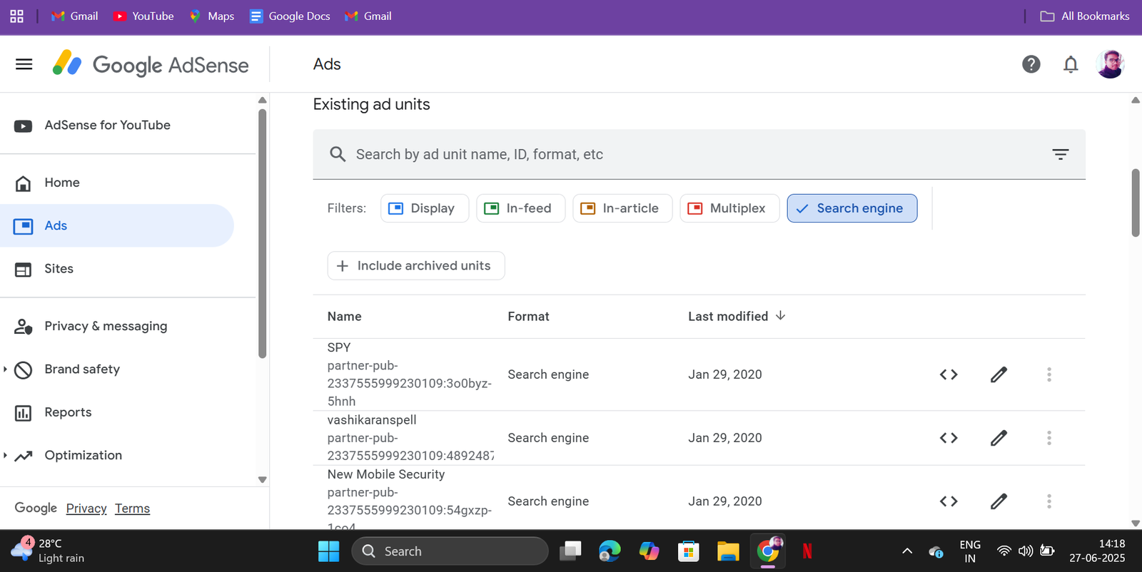Screen dimensions: 1142x572
Task: Open Sites in the sidebar
Action: [x=117, y=269]
